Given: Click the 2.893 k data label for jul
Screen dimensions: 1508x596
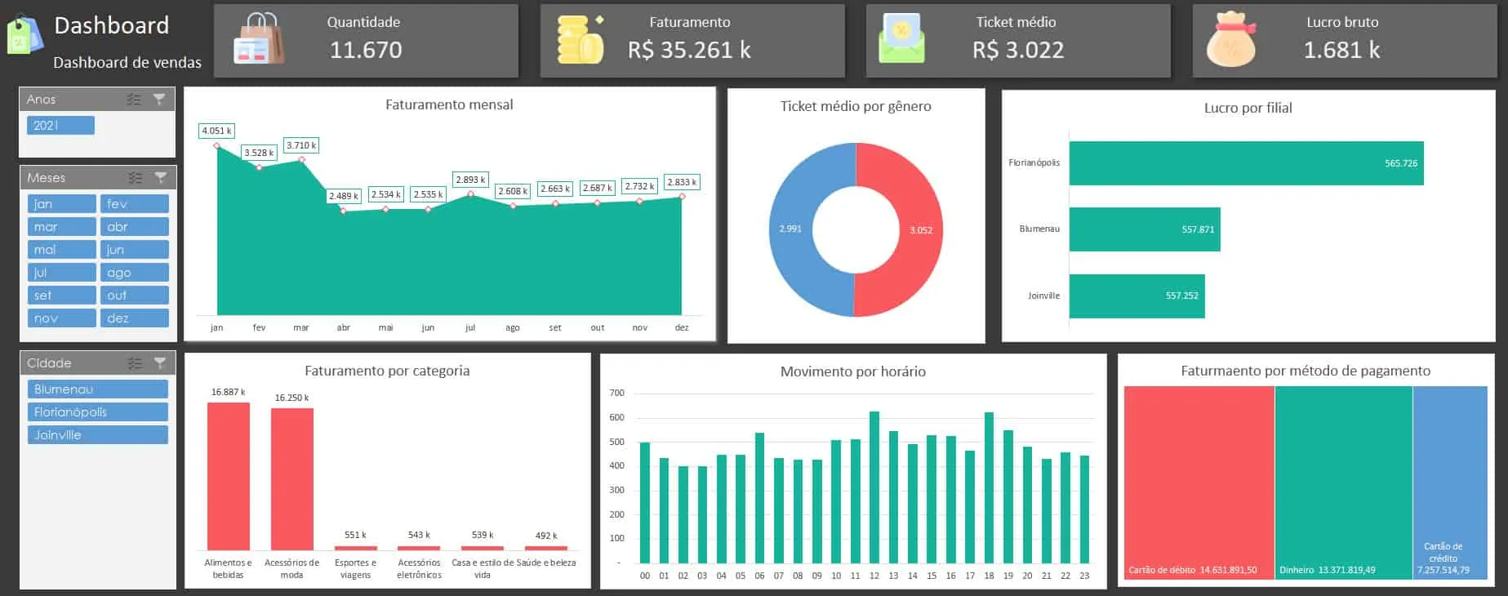Looking at the screenshot, I should point(470,180).
